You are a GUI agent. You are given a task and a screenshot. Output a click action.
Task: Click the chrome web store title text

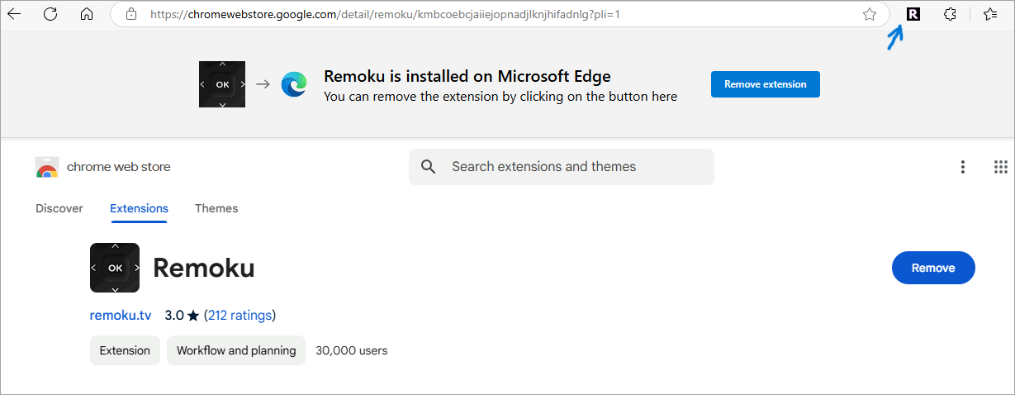click(119, 167)
